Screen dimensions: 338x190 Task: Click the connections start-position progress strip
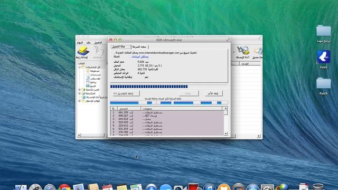[x=169, y=103]
